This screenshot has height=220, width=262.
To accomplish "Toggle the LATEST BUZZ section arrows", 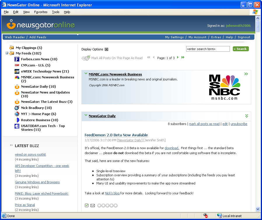I will click(x=11, y=145).
